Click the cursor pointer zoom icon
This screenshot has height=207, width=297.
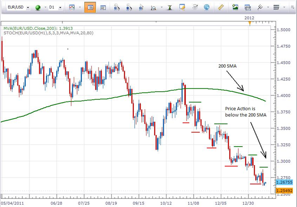click(x=141, y=8)
